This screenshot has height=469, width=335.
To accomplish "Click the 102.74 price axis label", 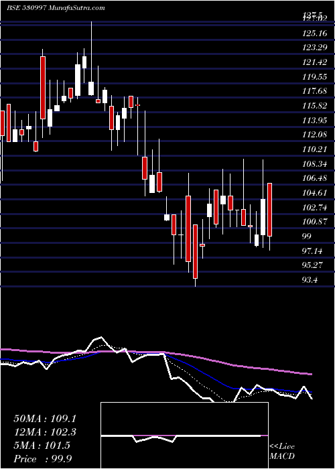I will 315,208.
